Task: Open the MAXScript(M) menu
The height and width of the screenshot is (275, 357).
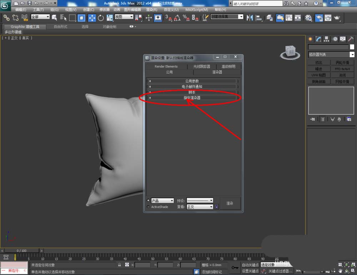Action: point(197,10)
